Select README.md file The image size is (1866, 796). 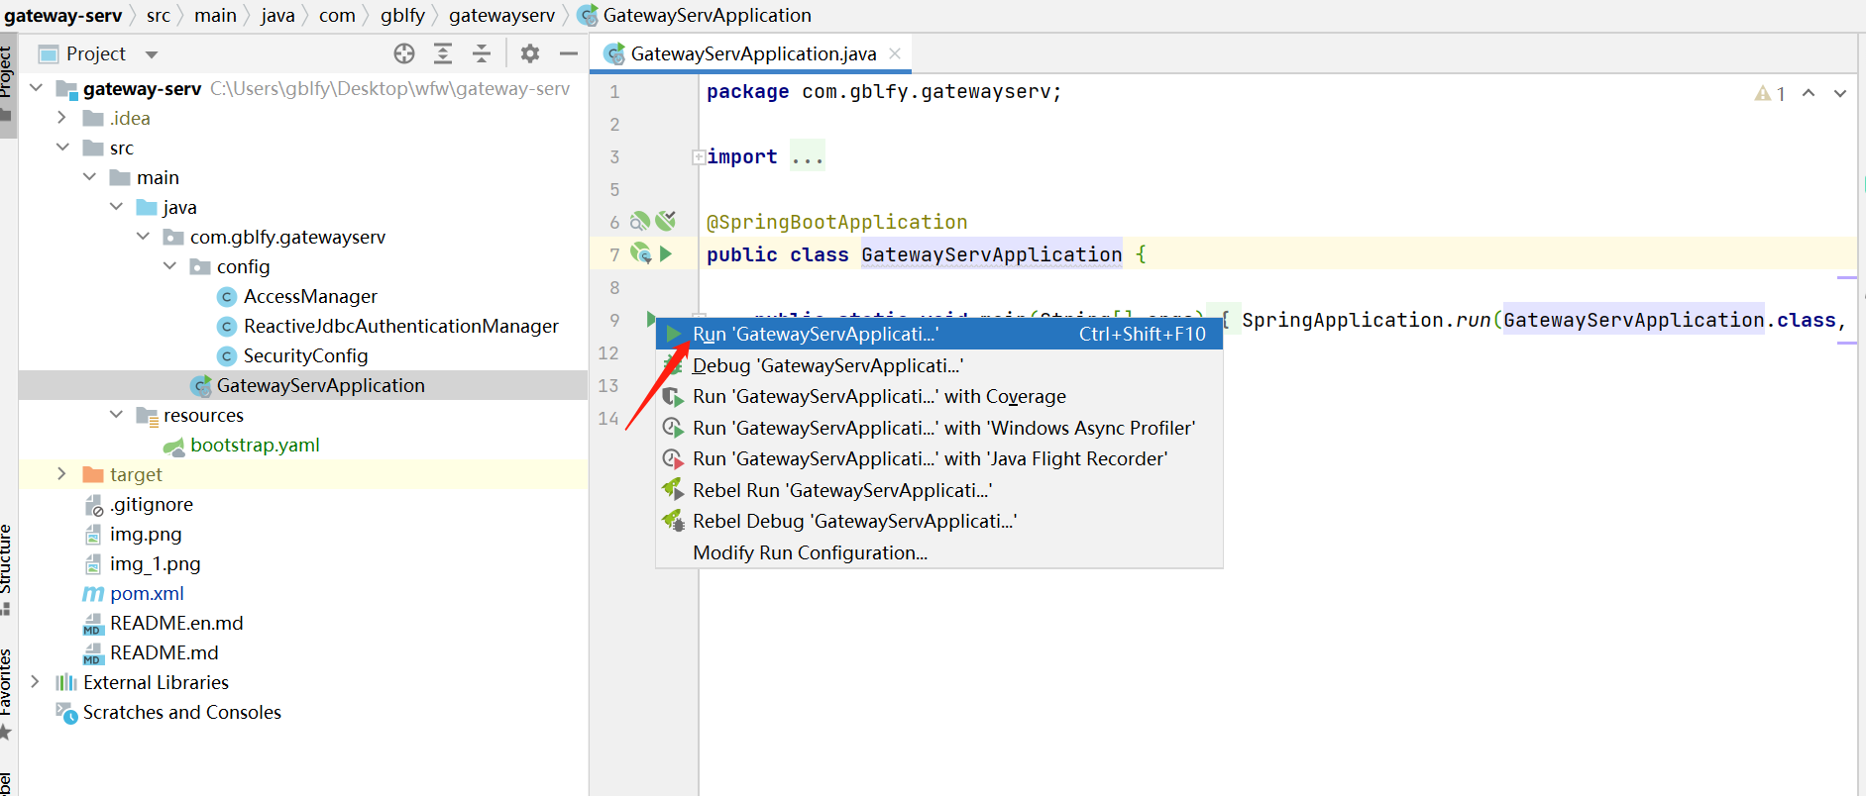[164, 652]
